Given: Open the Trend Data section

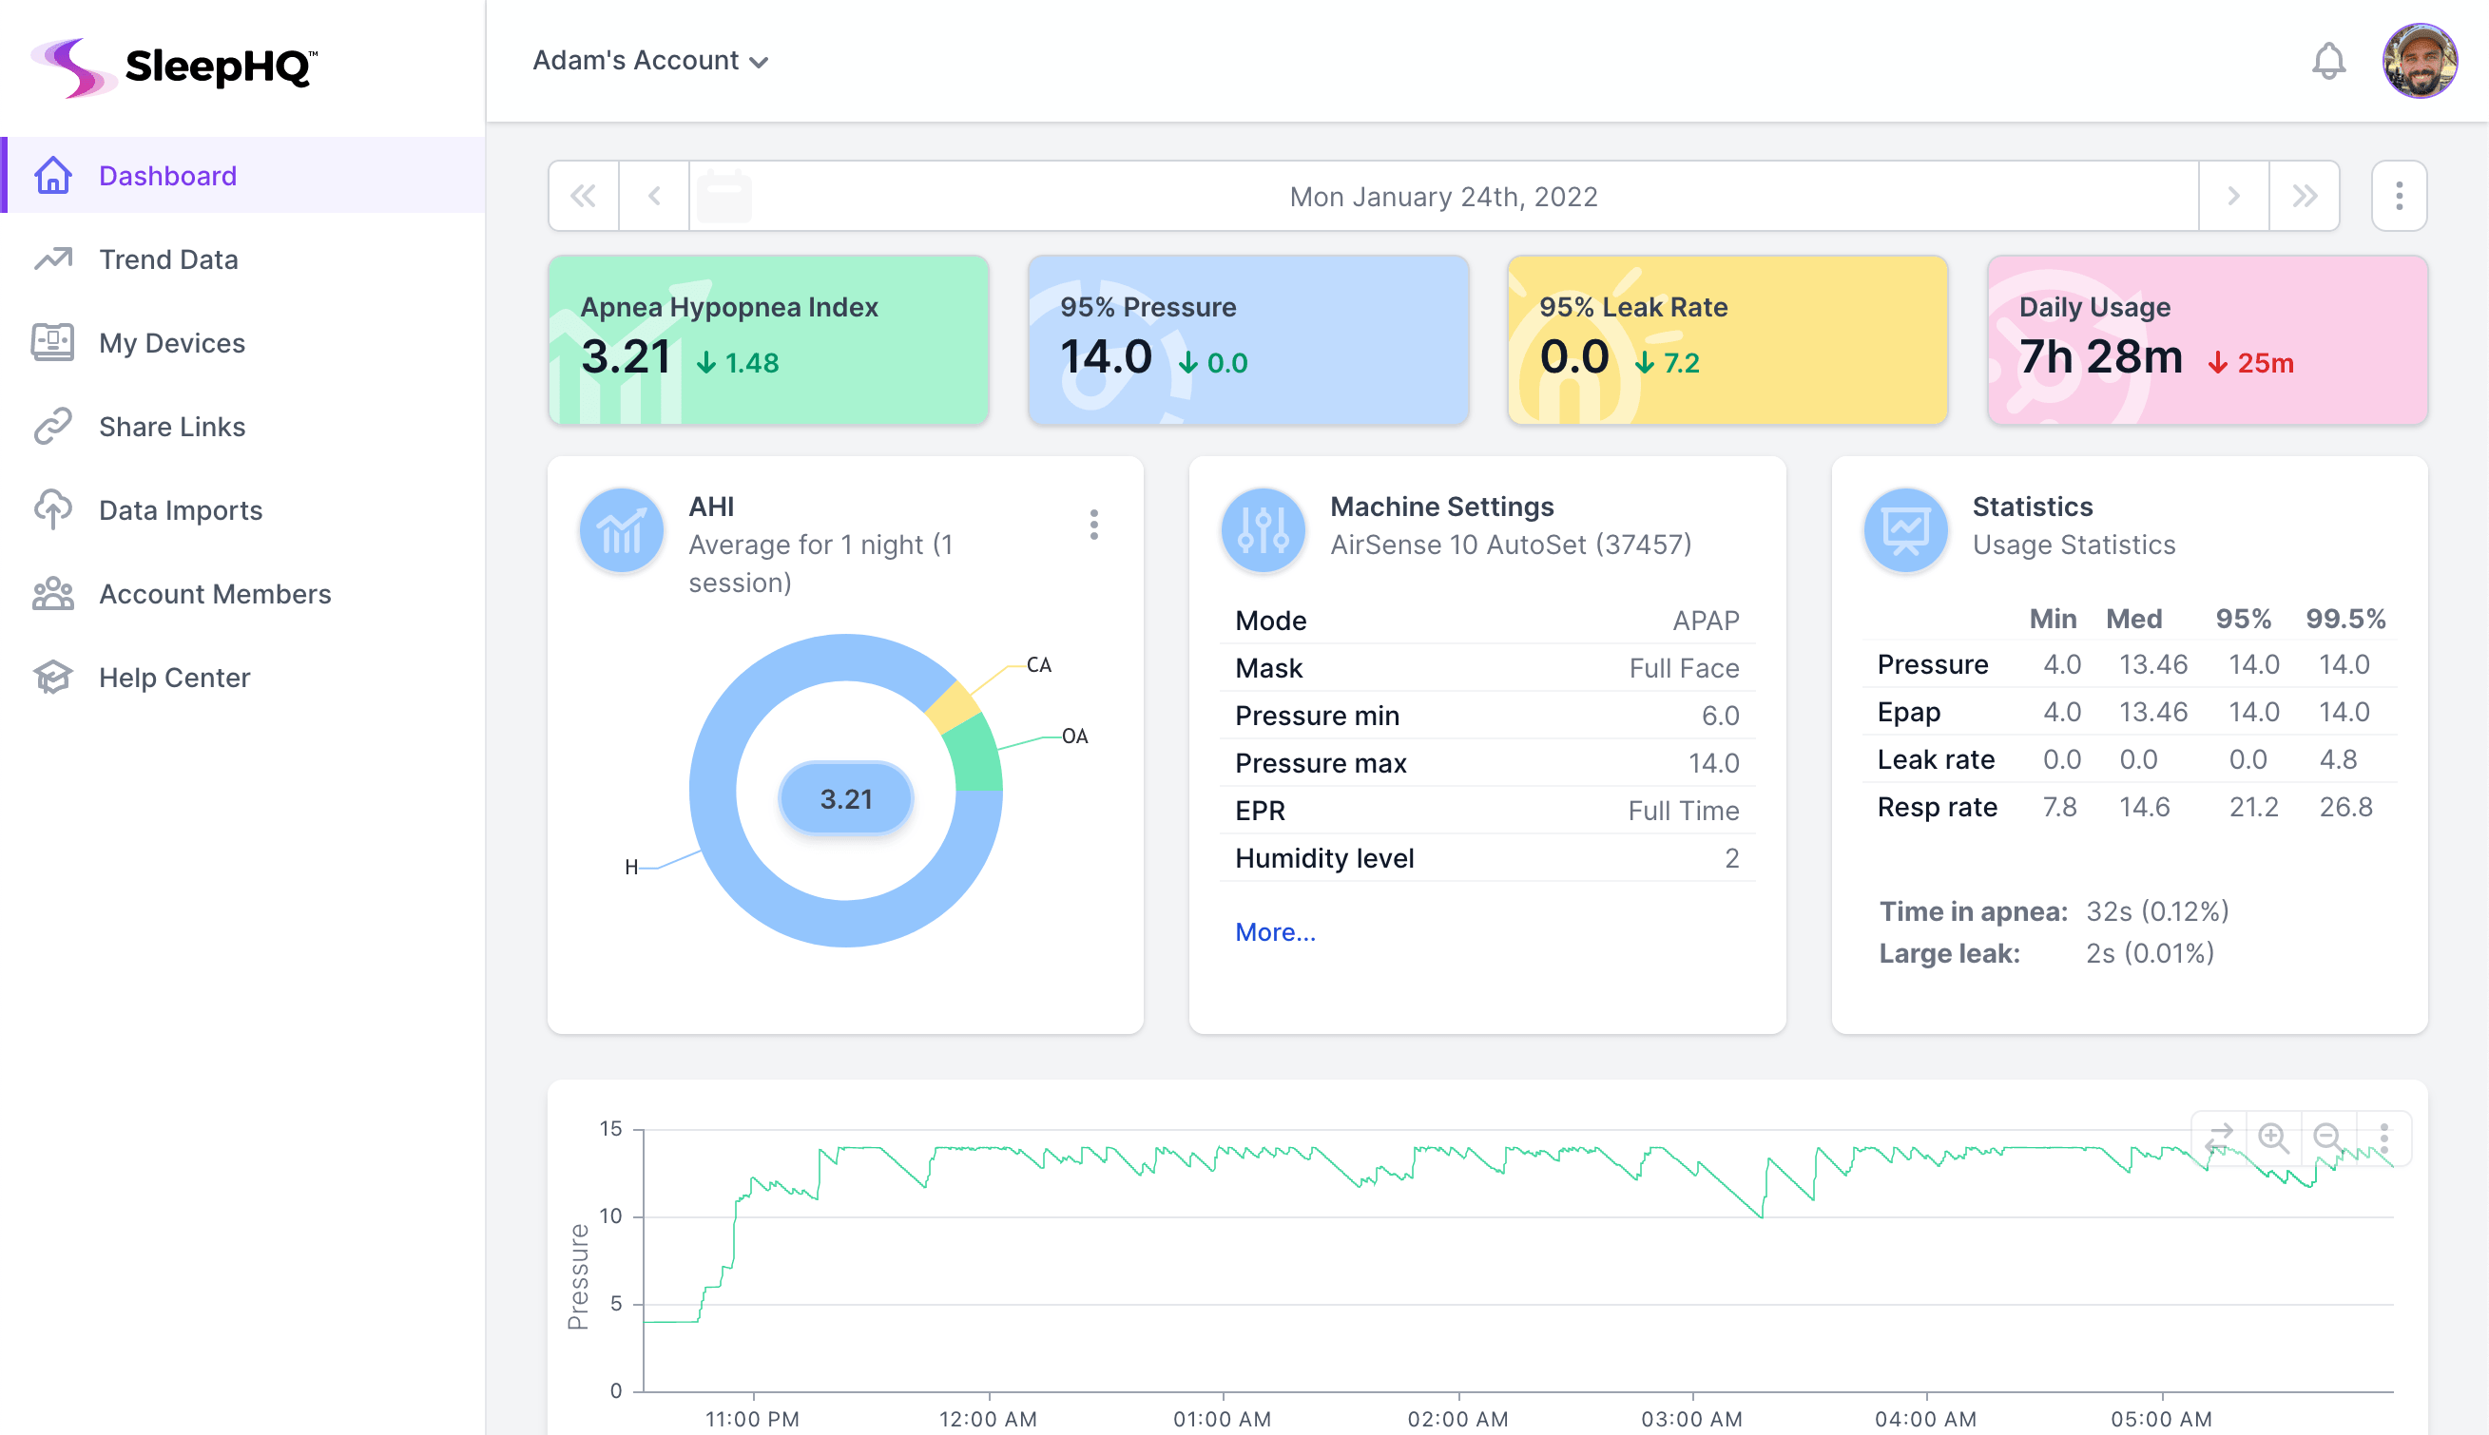Looking at the screenshot, I should click(167, 259).
